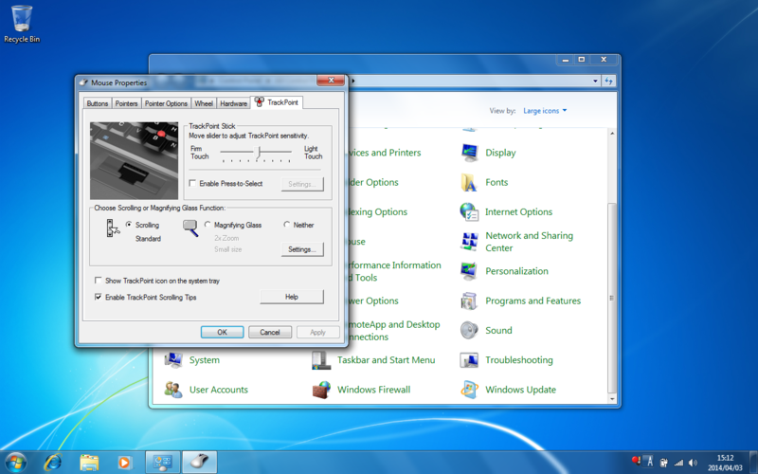The width and height of the screenshot is (758, 474).
Task: Click Control Panel scrollbar up arrow
Action: coord(612,133)
